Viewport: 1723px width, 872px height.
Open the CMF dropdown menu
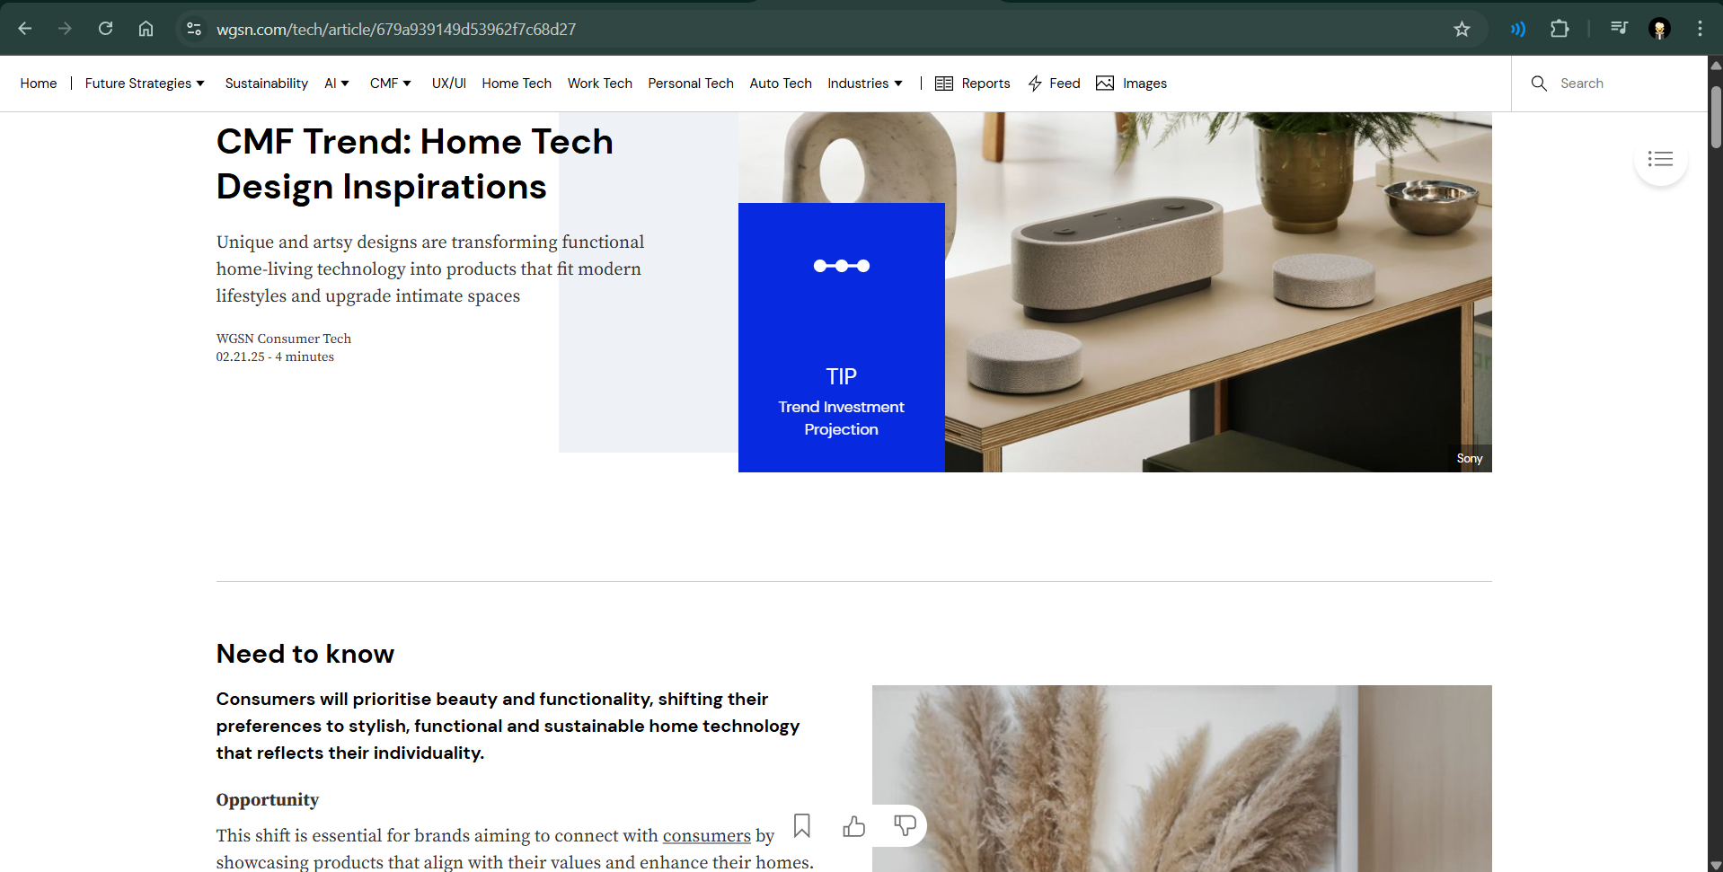[x=390, y=83]
